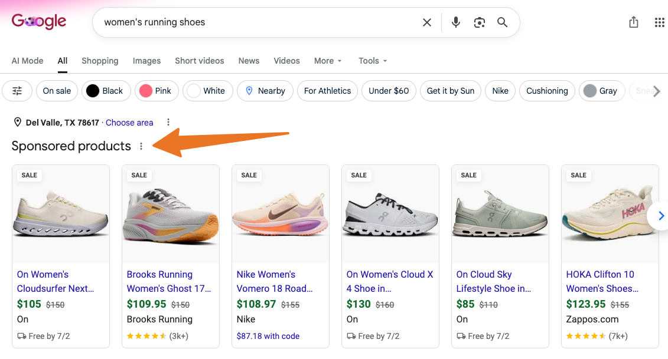Screen dimensions: 668x359
Task: Toggle the Nike brand filter chip
Action: [500, 91]
